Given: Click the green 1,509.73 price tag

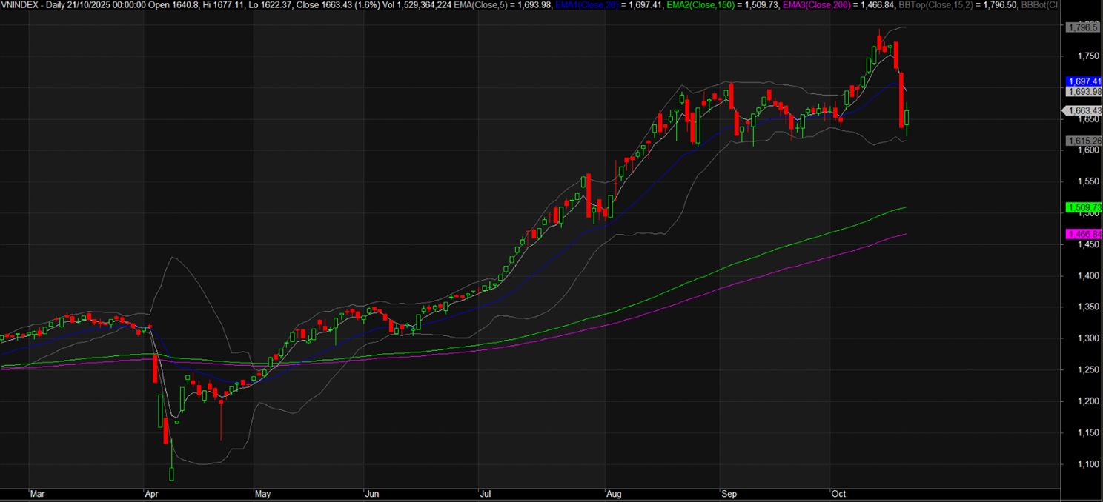Looking at the screenshot, I should pos(1083,207).
